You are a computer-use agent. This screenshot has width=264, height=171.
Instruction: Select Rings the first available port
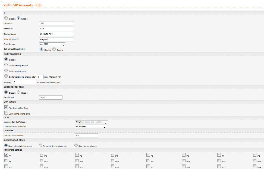click(41, 145)
